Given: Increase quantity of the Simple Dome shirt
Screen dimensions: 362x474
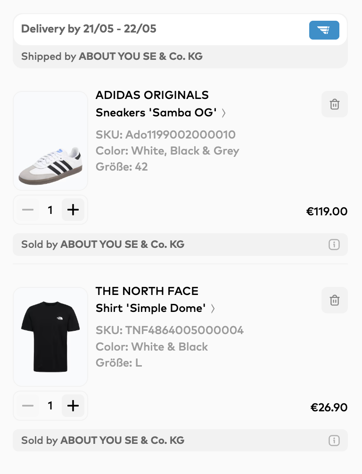Looking at the screenshot, I should point(73,406).
